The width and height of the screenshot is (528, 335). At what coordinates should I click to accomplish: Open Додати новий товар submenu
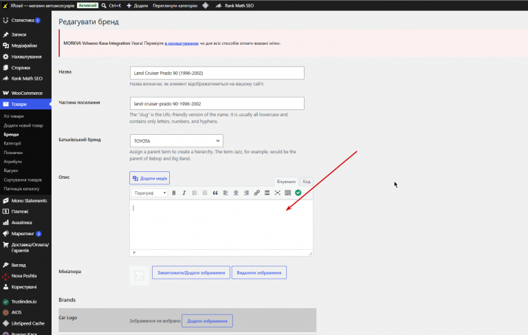(x=23, y=125)
